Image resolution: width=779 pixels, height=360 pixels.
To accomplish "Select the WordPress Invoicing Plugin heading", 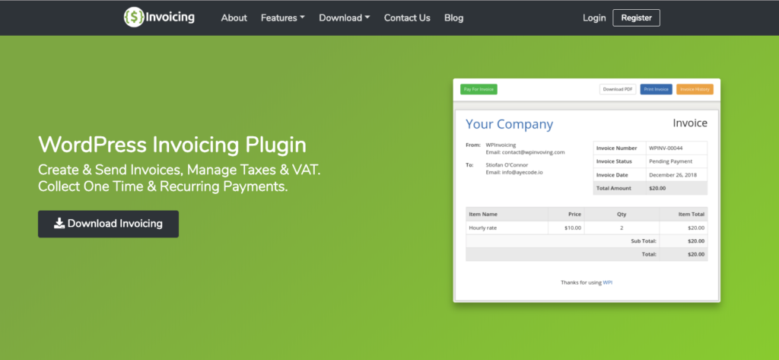I will 173,145.
